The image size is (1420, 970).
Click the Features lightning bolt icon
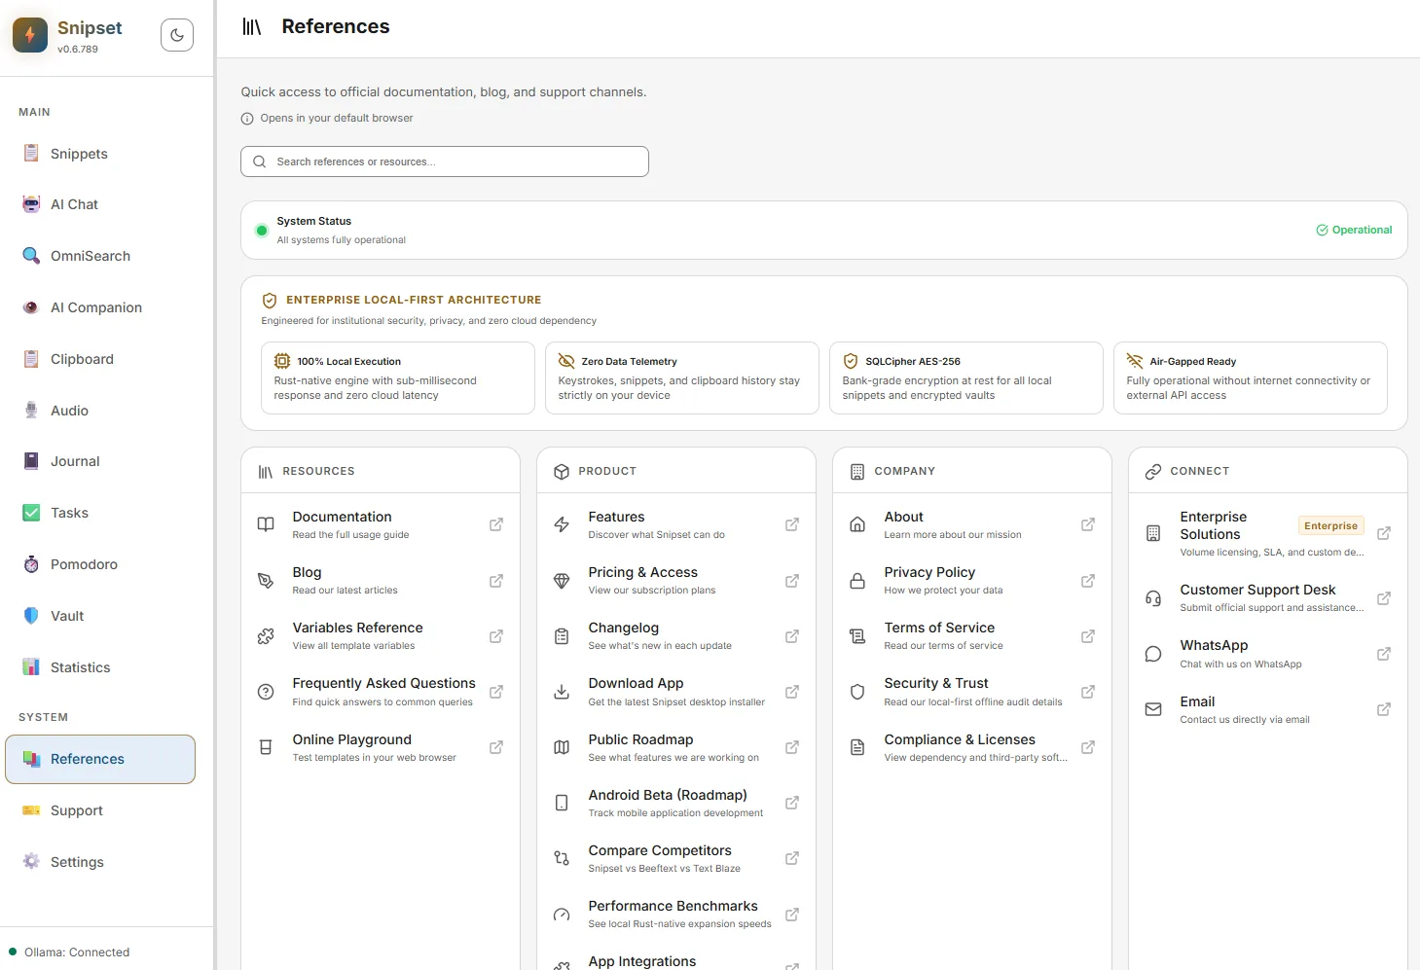point(562,524)
